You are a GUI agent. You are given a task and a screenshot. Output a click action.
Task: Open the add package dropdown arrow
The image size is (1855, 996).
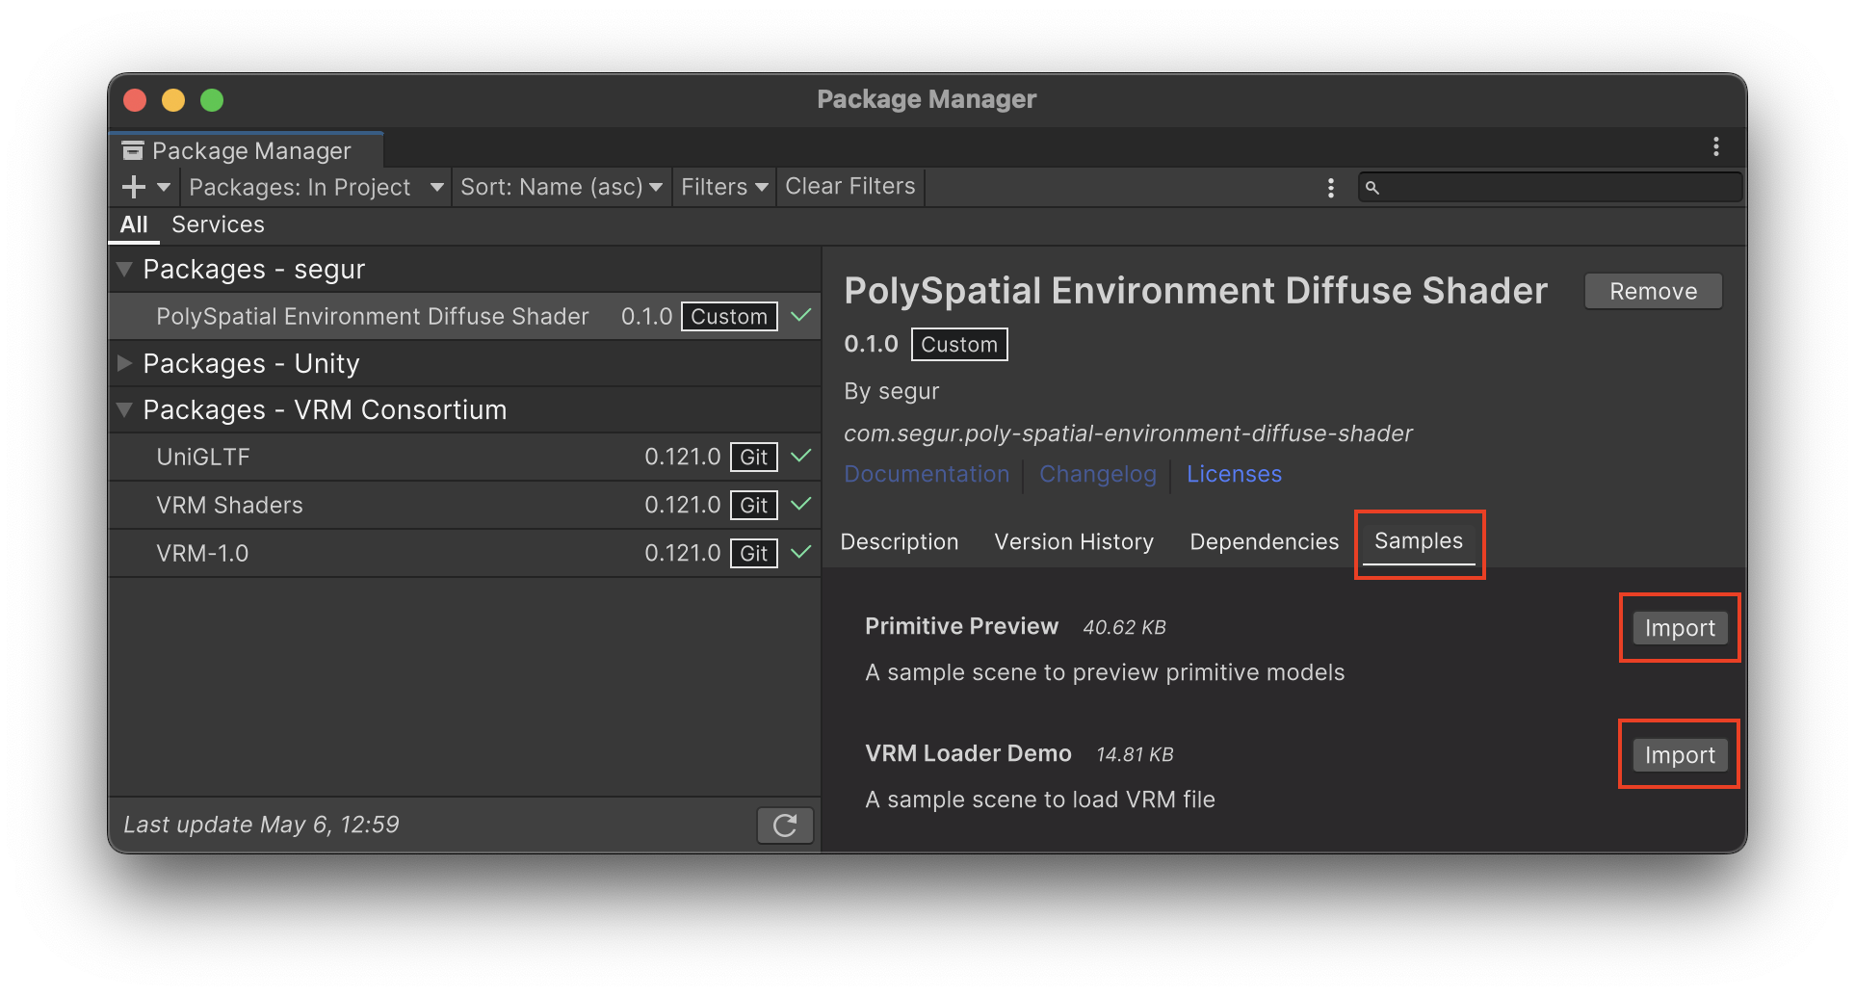(x=164, y=187)
